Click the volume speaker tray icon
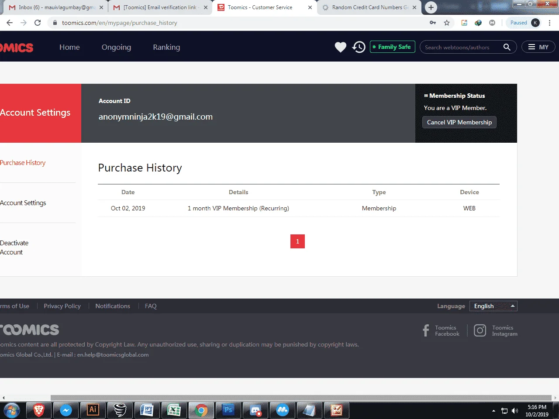The image size is (559, 419). 515,411
